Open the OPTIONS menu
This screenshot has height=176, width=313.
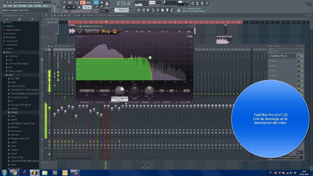[x=37, y=6]
